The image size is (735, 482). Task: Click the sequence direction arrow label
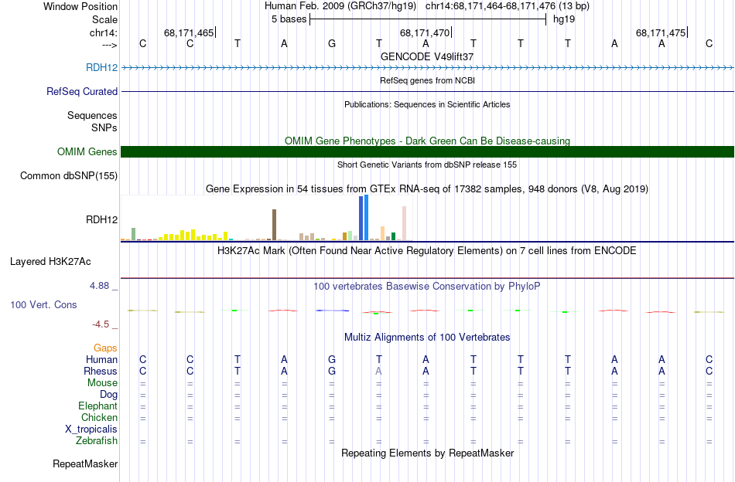(x=109, y=45)
